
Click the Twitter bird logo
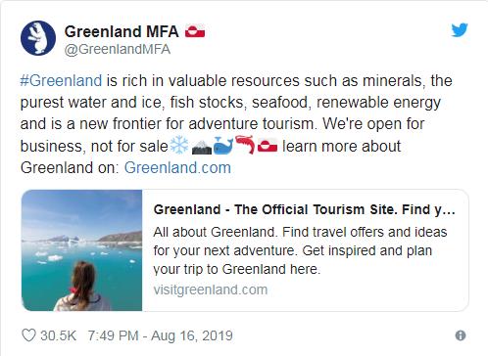pos(460,30)
